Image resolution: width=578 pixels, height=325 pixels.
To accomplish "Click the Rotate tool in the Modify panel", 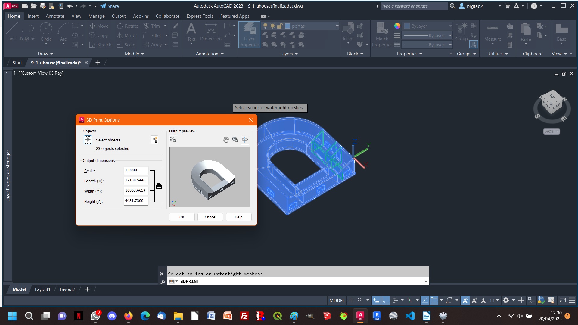I will (x=128, y=26).
